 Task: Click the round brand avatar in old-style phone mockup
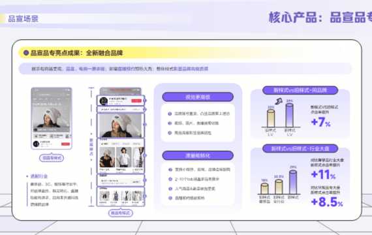click(36, 144)
